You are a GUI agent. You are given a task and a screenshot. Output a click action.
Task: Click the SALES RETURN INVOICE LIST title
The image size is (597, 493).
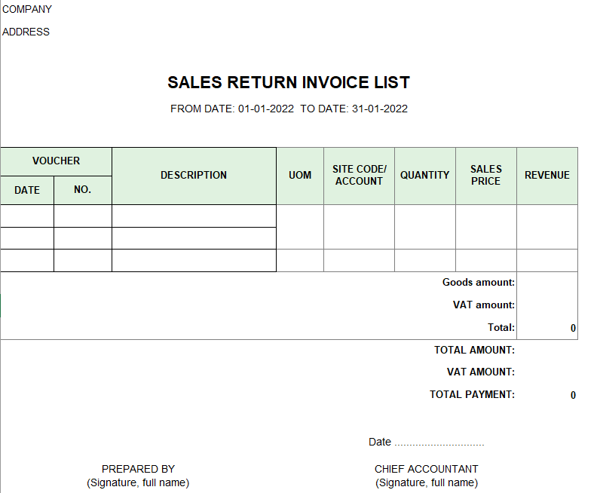coord(289,83)
